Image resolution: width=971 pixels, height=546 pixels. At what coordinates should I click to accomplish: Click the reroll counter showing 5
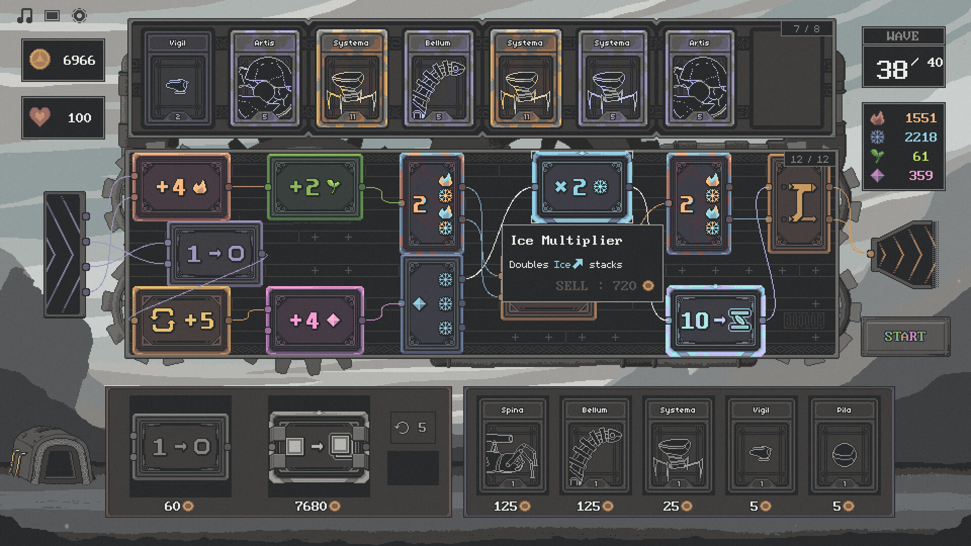413,427
